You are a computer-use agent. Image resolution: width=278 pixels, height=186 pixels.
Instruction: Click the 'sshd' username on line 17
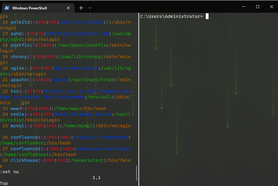(x=16, y=34)
